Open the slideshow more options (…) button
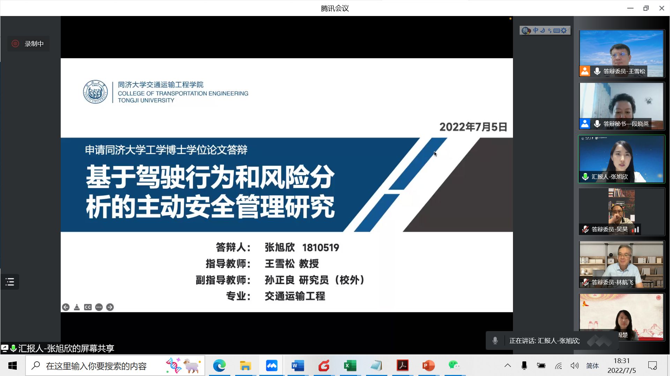The image size is (670, 376). [x=99, y=307]
